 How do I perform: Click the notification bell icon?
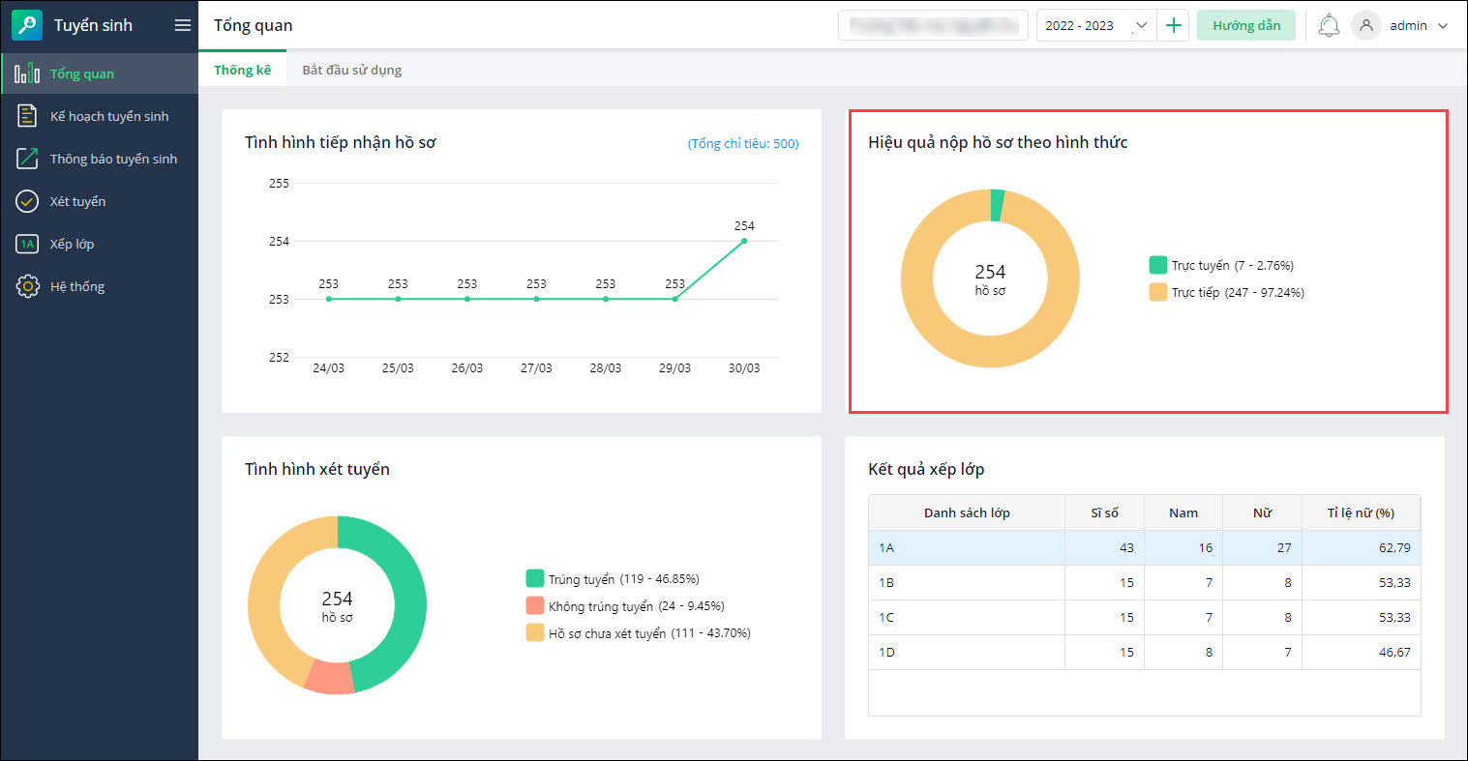point(1329,26)
